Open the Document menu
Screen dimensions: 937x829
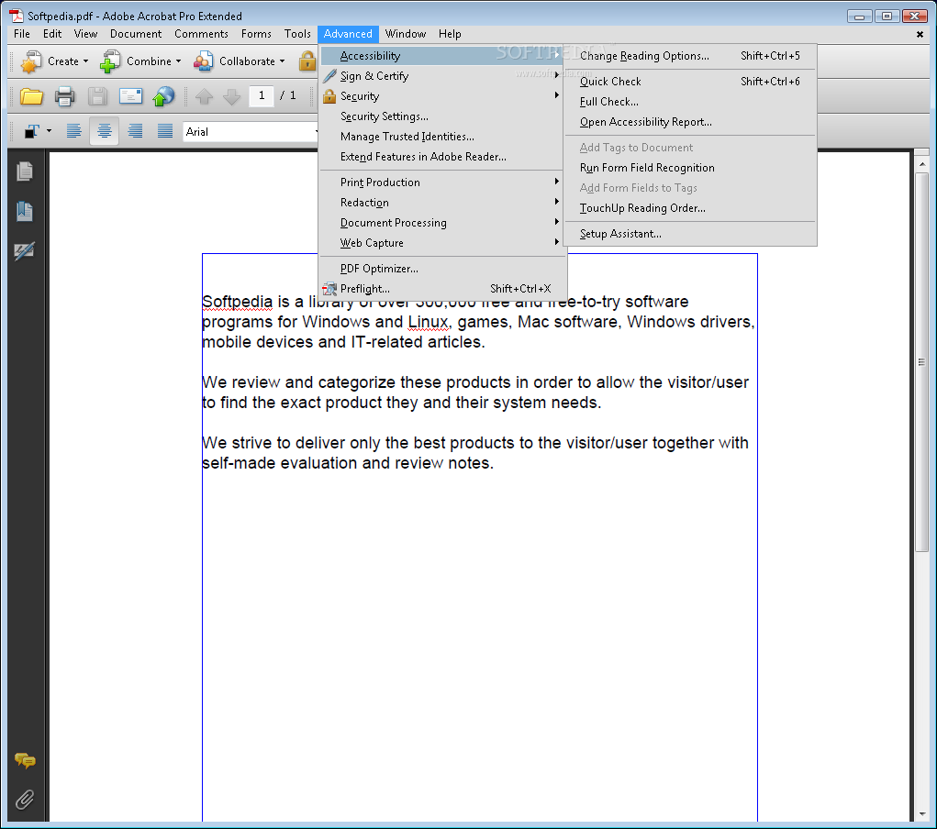click(x=136, y=34)
